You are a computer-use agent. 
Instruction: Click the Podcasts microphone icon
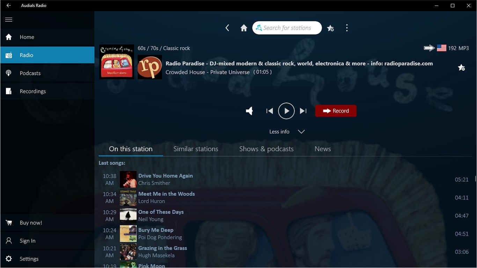(9, 73)
